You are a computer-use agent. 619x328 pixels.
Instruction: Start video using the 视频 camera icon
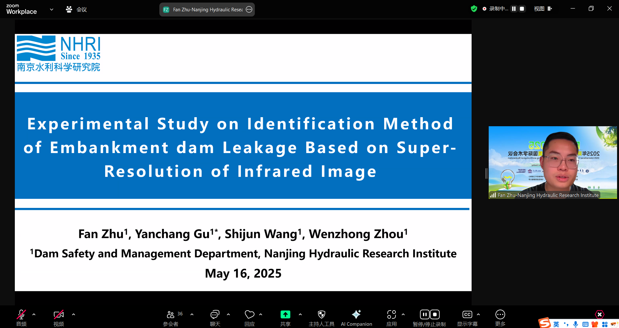59,314
